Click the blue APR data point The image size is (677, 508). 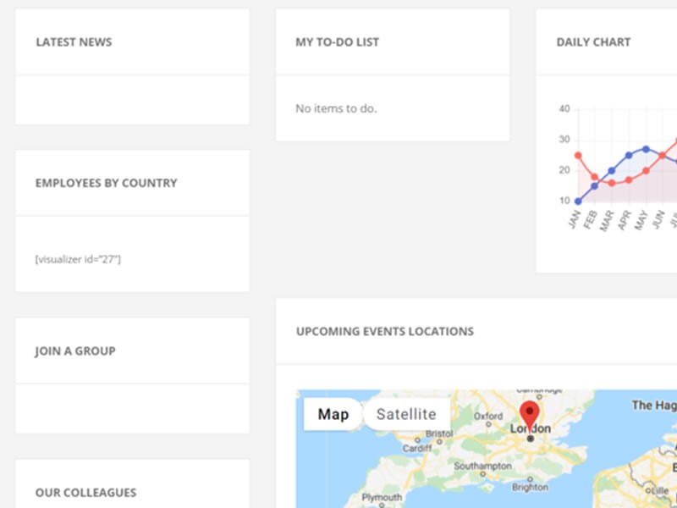629,155
